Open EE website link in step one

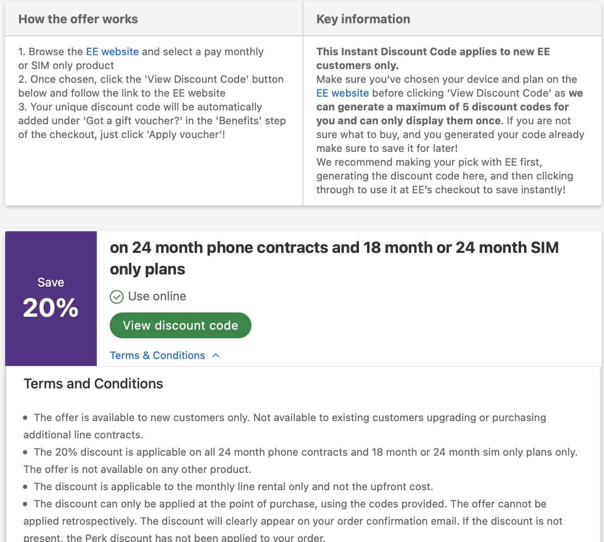click(x=112, y=52)
